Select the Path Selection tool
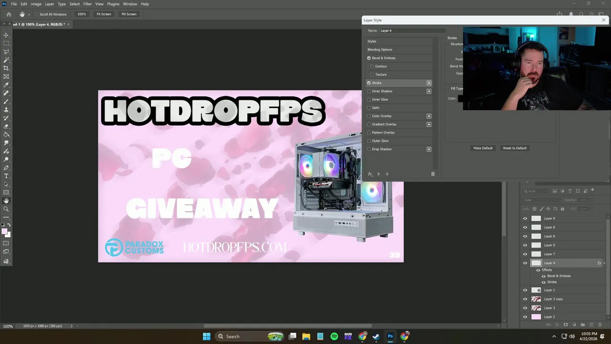The image size is (611, 344). (6, 184)
